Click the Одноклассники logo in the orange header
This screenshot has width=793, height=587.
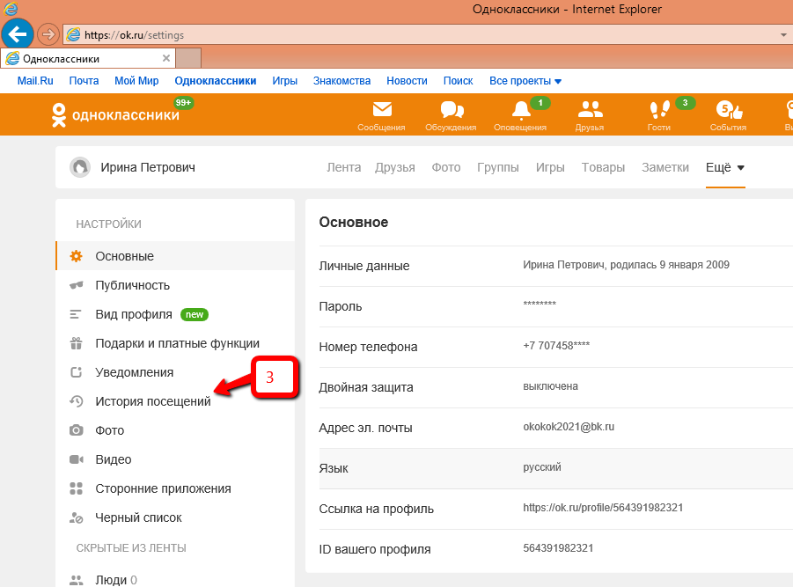[x=116, y=114]
